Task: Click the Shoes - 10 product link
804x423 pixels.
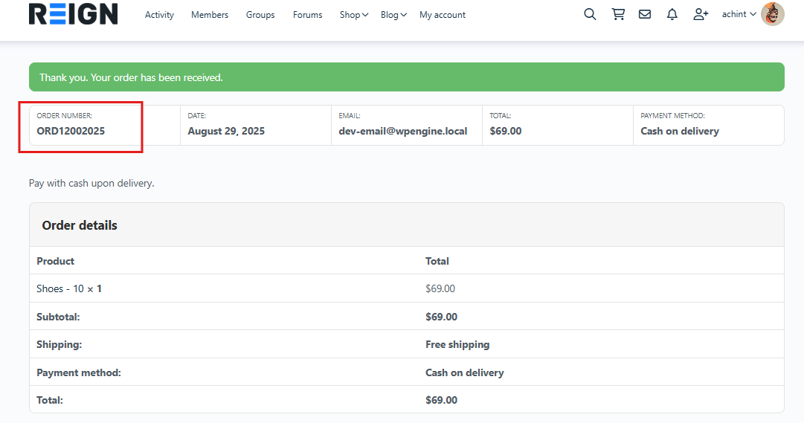Action: pos(60,288)
